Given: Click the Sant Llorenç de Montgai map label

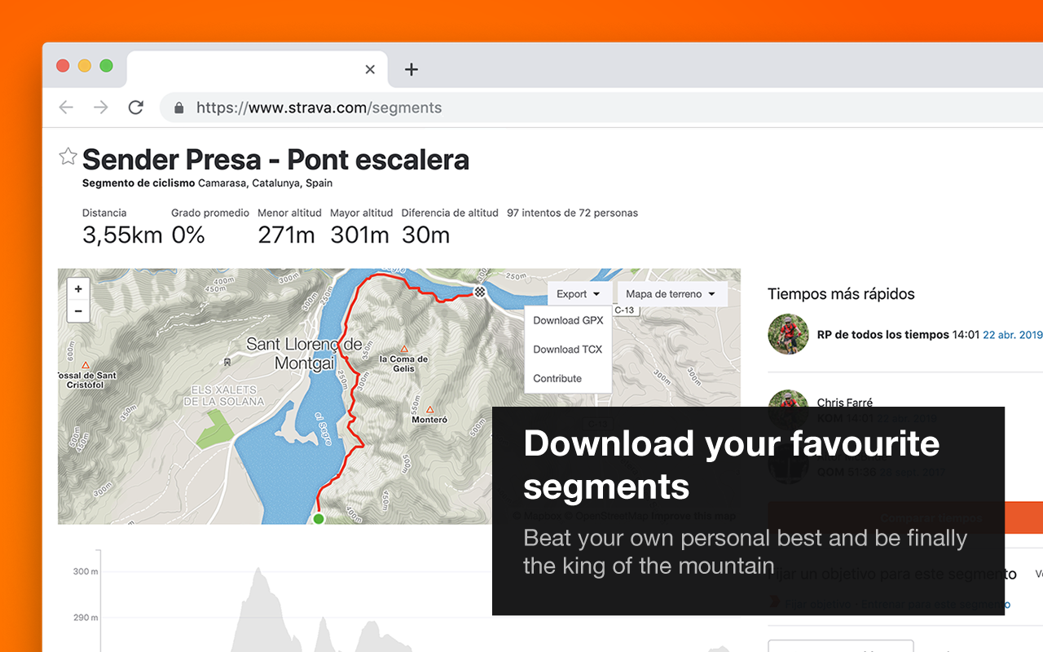Looking at the screenshot, I should (305, 355).
